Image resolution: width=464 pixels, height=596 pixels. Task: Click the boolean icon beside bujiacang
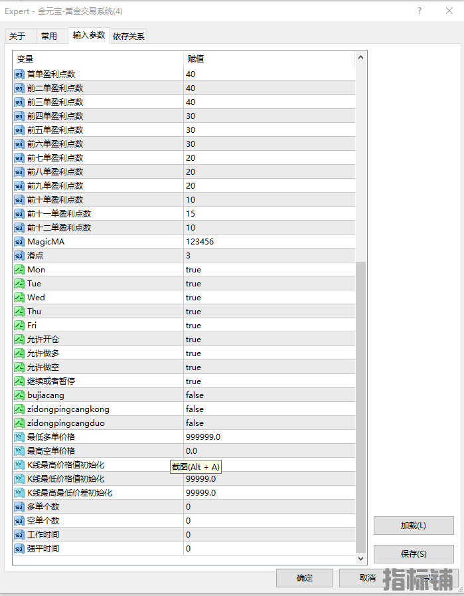pos(19,395)
